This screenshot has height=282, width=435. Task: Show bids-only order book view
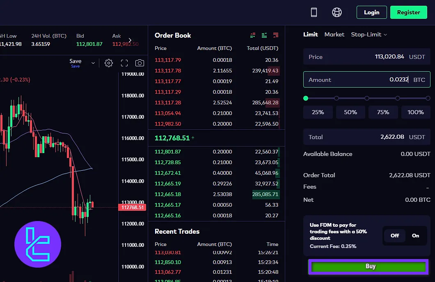[264, 35]
